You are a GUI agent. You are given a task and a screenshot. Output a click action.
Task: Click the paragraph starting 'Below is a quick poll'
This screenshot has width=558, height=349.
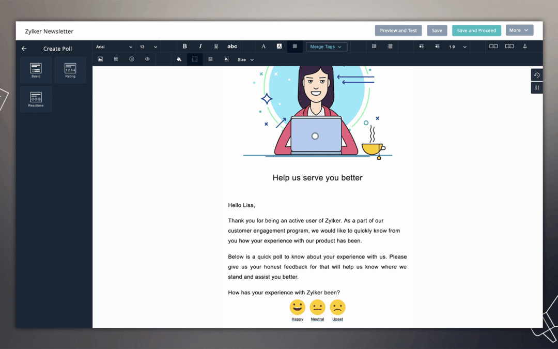click(x=317, y=267)
